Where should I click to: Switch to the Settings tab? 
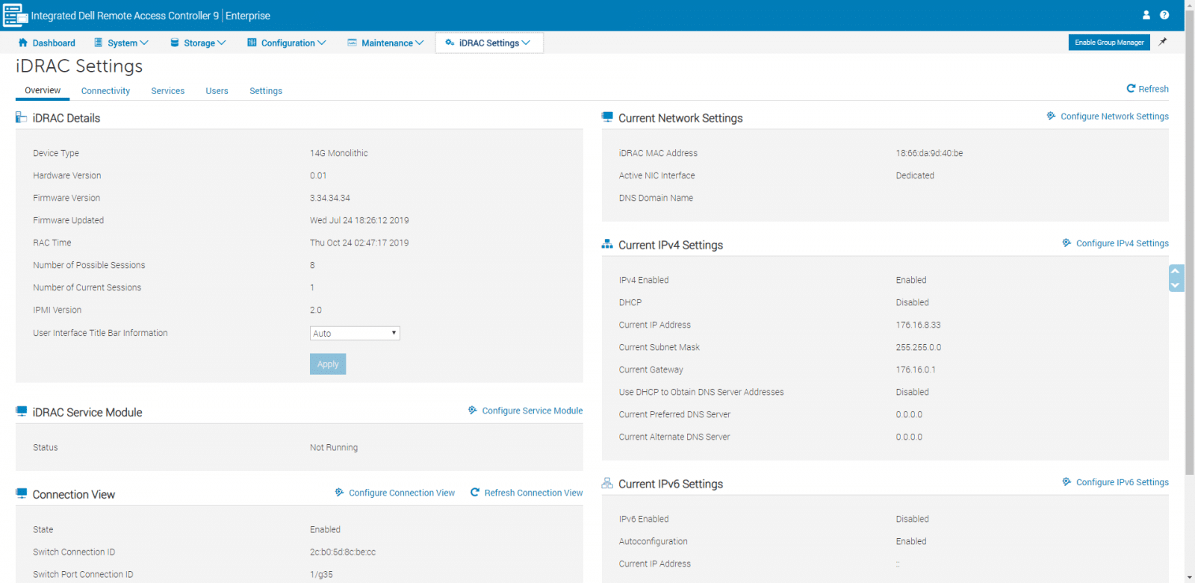pos(266,91)
